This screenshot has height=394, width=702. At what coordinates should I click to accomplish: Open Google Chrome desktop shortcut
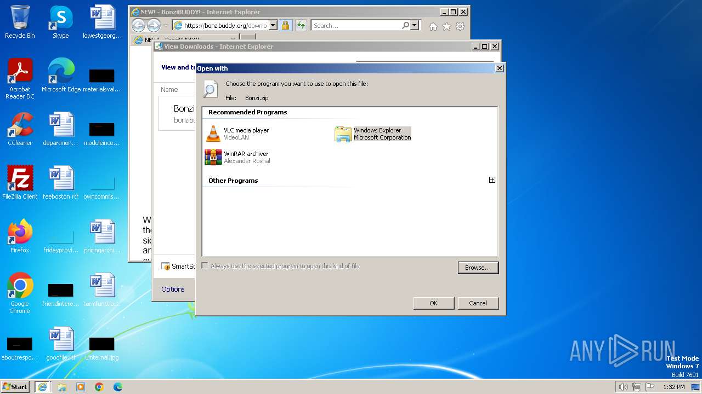pyautogui.click(x=20, y=293)
